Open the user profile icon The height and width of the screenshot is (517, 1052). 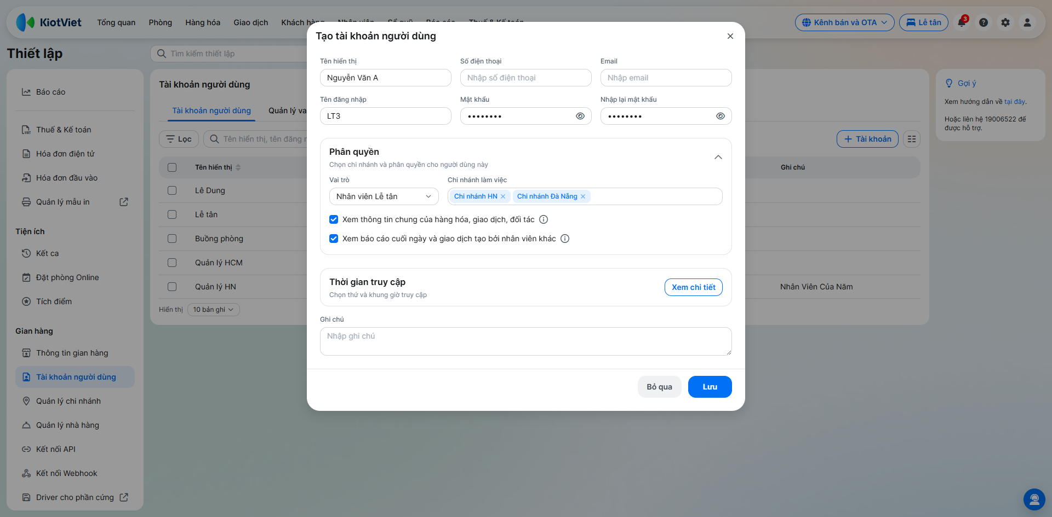click(1027, 22)
